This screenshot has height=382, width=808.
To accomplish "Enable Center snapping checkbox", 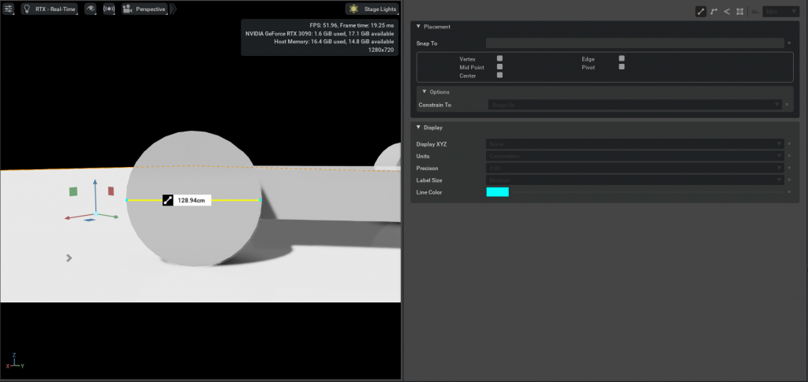I will pyautogui.click(x=499, y=75).
